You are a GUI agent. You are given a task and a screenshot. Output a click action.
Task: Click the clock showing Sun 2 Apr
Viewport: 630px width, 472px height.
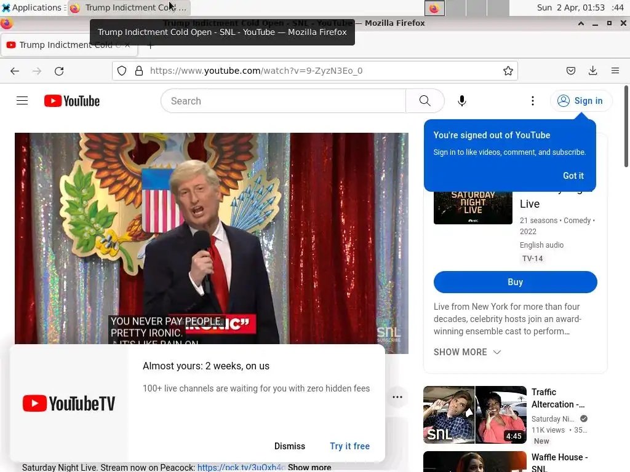pos(580,7)
